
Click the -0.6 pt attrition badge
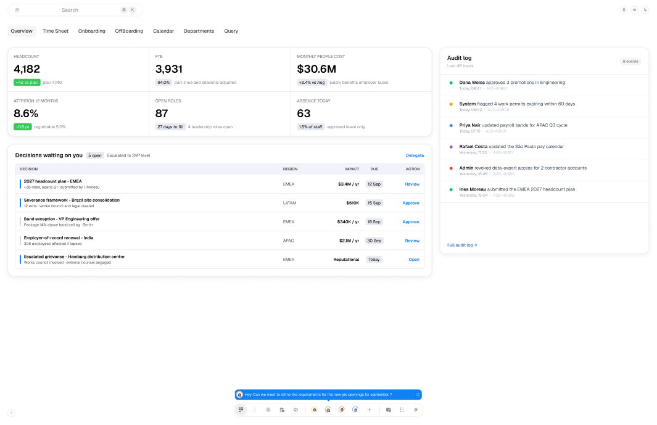point(23,127)
